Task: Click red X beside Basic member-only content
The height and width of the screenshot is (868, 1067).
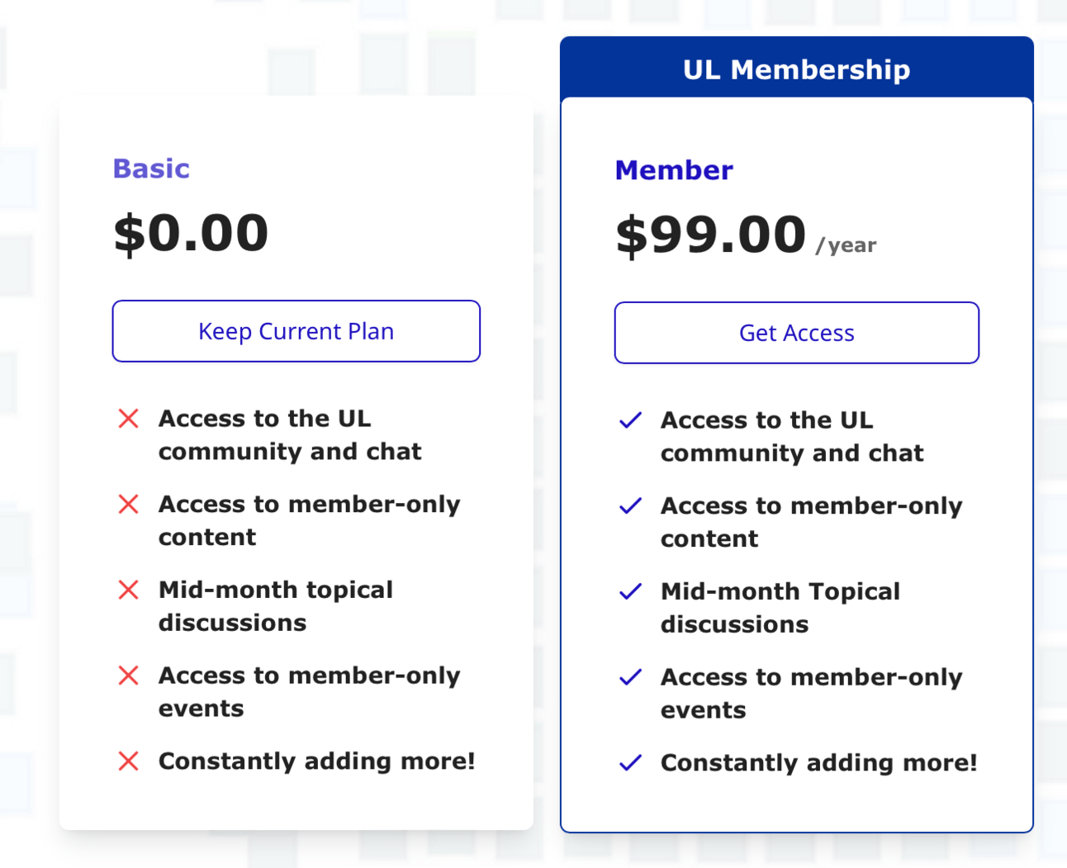Action: click(129, 504)
